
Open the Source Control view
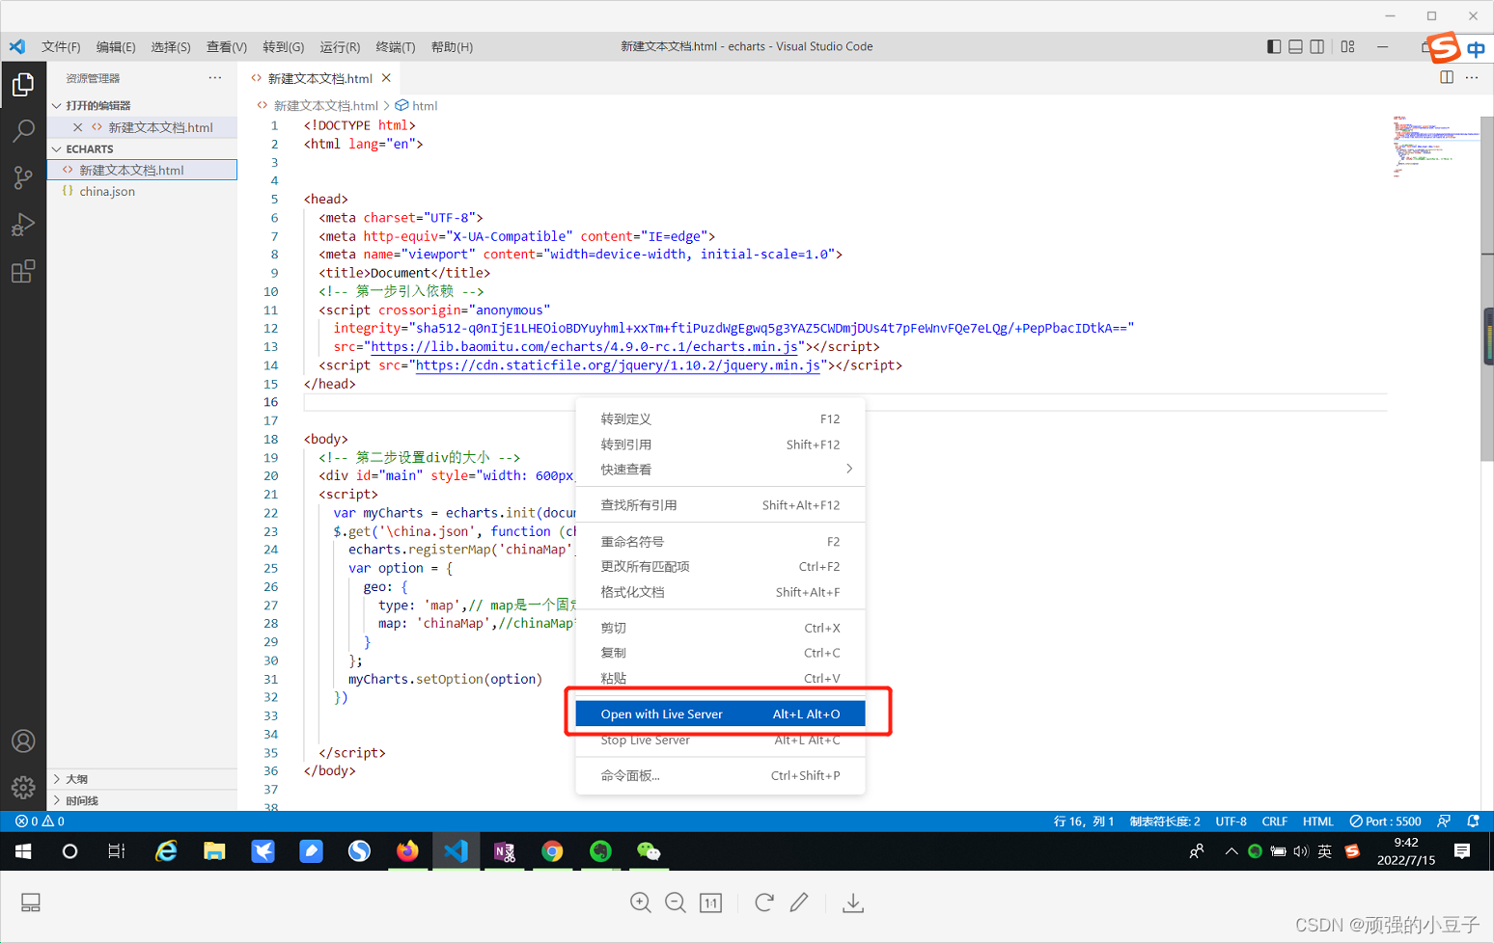[x=23, y=177]
